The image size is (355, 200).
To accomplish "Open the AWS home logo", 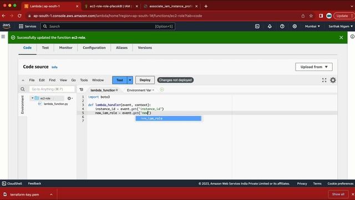I will coord(6,26).
